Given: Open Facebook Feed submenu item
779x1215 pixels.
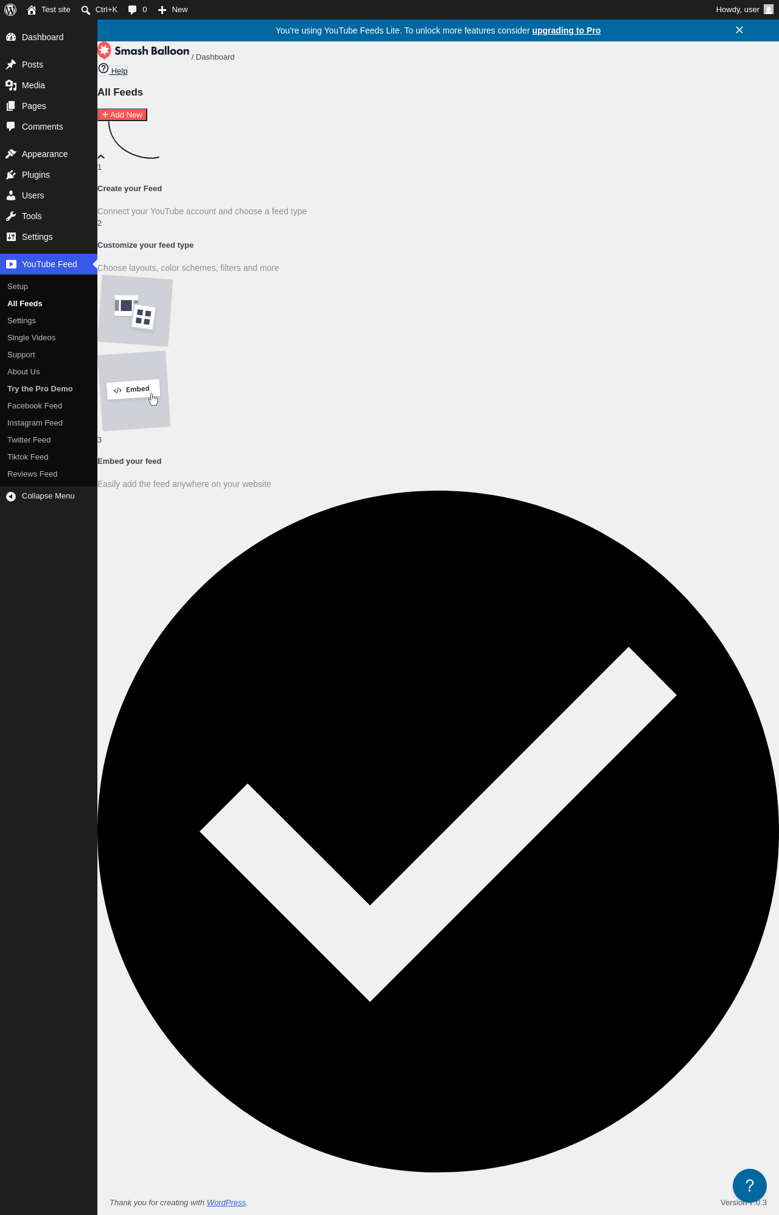Looking at the screenshot, I should pos(49,406).
